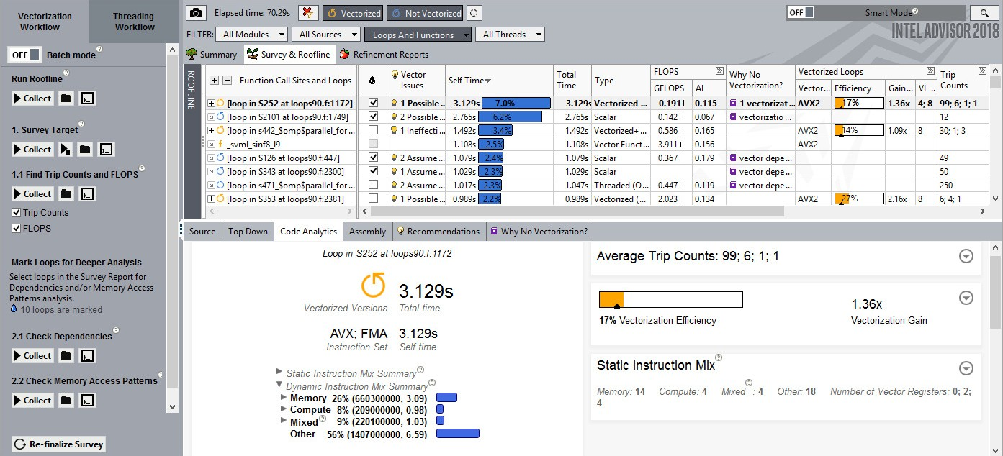Switch to the Source tab
This screenshot has height=456, width=1003.
(x=202, y=232)
